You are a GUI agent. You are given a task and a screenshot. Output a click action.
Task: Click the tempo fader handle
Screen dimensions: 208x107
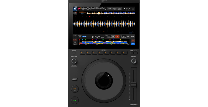[x=134, y=85]
